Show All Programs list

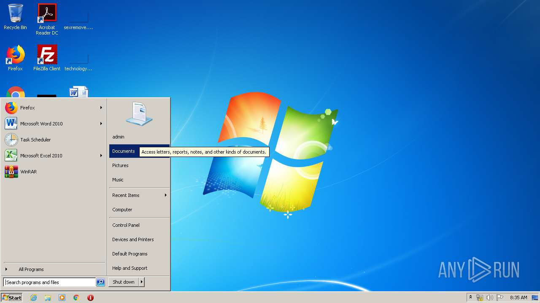click(54, 269)
